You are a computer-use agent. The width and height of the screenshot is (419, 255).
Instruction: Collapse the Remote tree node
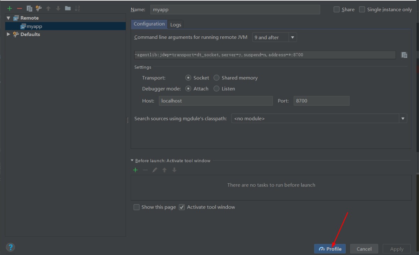coord(8,18)
